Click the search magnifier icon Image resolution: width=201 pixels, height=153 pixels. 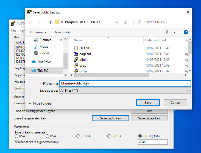click(x=139, y=22)
